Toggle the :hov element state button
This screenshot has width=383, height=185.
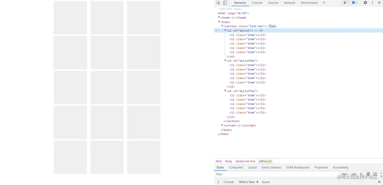pyautogui.click(x=344, y=174)
